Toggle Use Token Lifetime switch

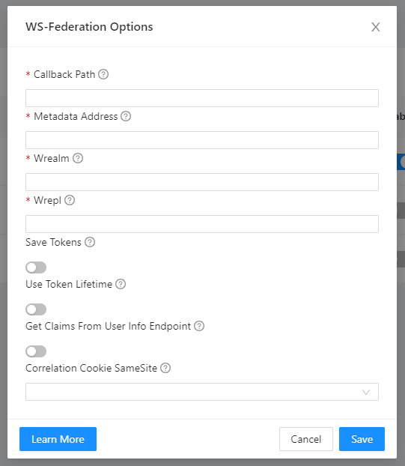36,309
